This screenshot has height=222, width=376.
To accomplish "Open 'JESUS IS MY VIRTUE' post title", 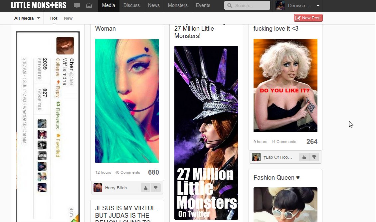I will click(x=126, y=214).
